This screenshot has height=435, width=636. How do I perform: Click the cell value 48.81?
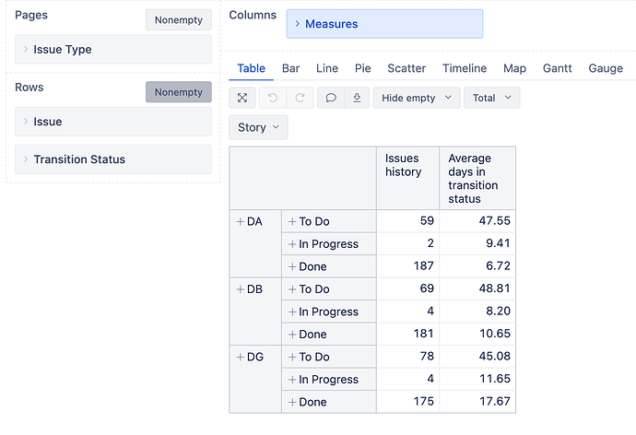[494, 288]
